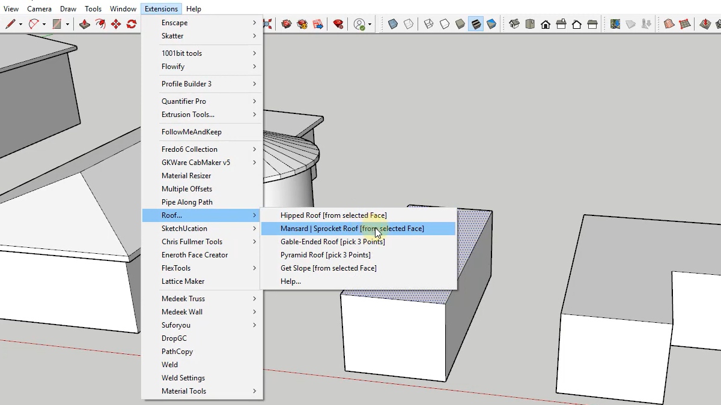This screenshot has width=721, height=405.
Task: Select the Move tool
Action: point(116,24)
